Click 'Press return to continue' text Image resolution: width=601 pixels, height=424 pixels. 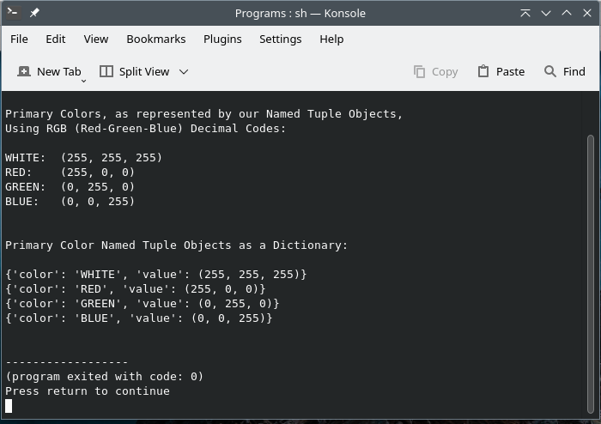pyautogui.click(x=88, y=391)
